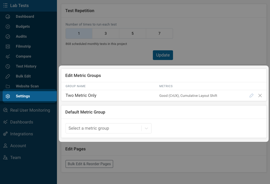Screen dimensions: 270x184
Task: Switch to the Settings section
Action: (23, 96)
